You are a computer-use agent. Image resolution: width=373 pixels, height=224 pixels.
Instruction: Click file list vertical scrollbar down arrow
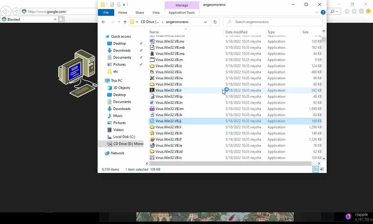(x=324, y=158)
